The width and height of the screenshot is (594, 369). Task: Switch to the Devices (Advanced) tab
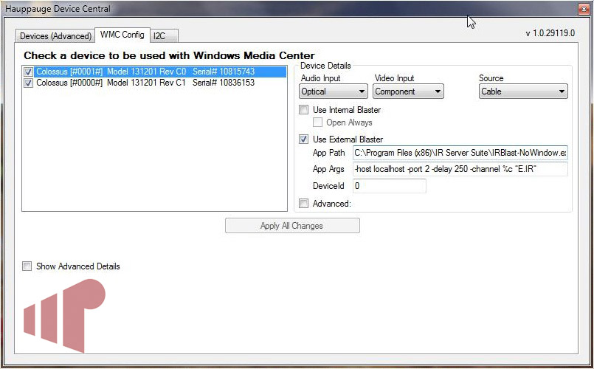tap(55, 36)
